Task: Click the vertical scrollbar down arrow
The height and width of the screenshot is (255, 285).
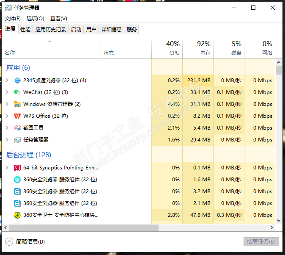Action: tap(279, 221)
